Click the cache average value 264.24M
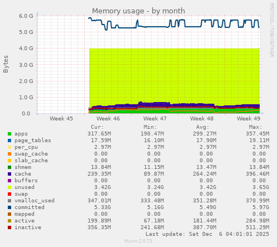The width and height of the screenshot is (277, 247). (x=205, y=174)
